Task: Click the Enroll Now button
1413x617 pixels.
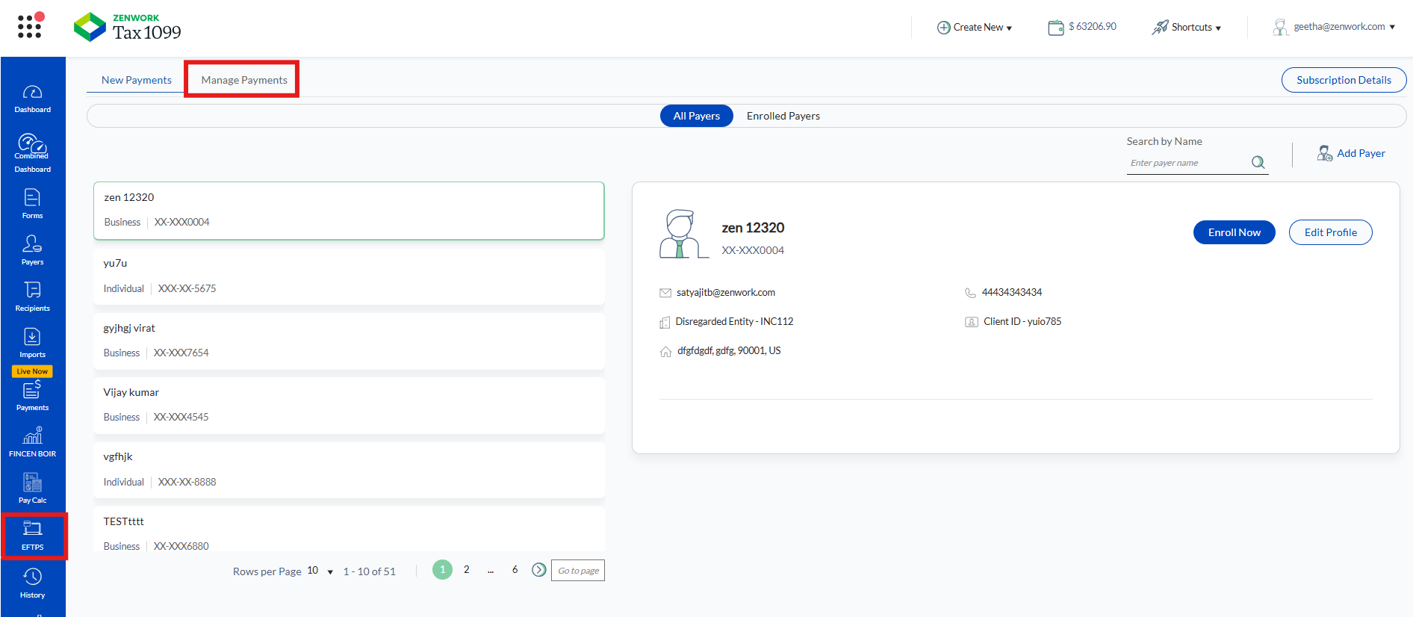Action: pos(1234,232)
